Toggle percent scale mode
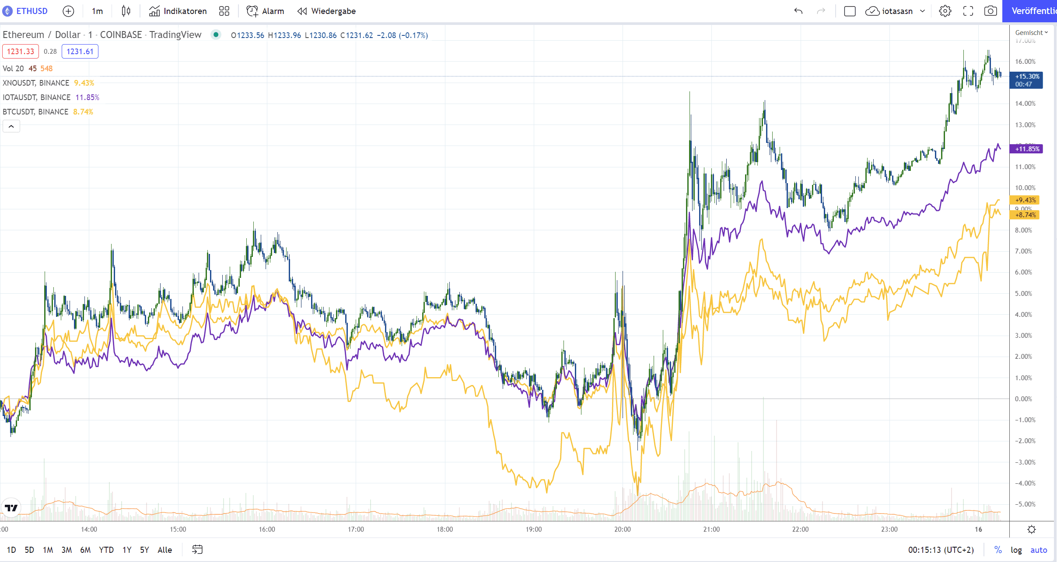 point(998,550)
